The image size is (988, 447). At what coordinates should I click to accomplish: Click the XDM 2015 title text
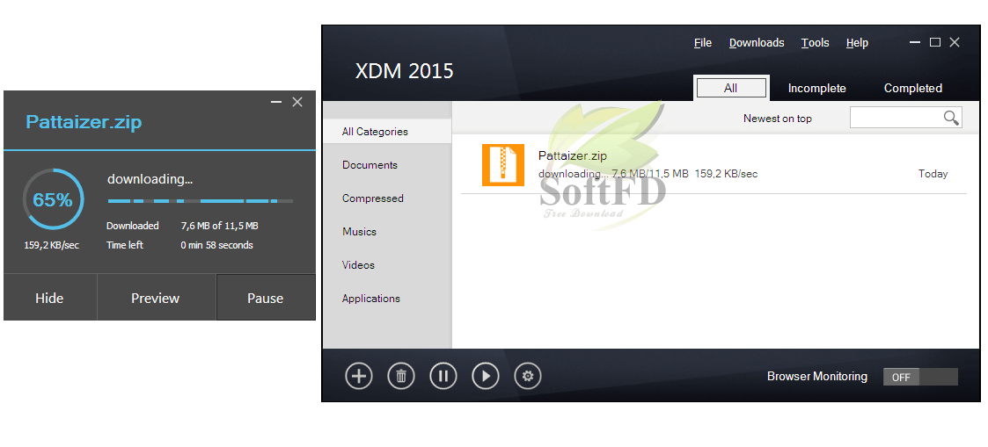click(x=405, y=70)
